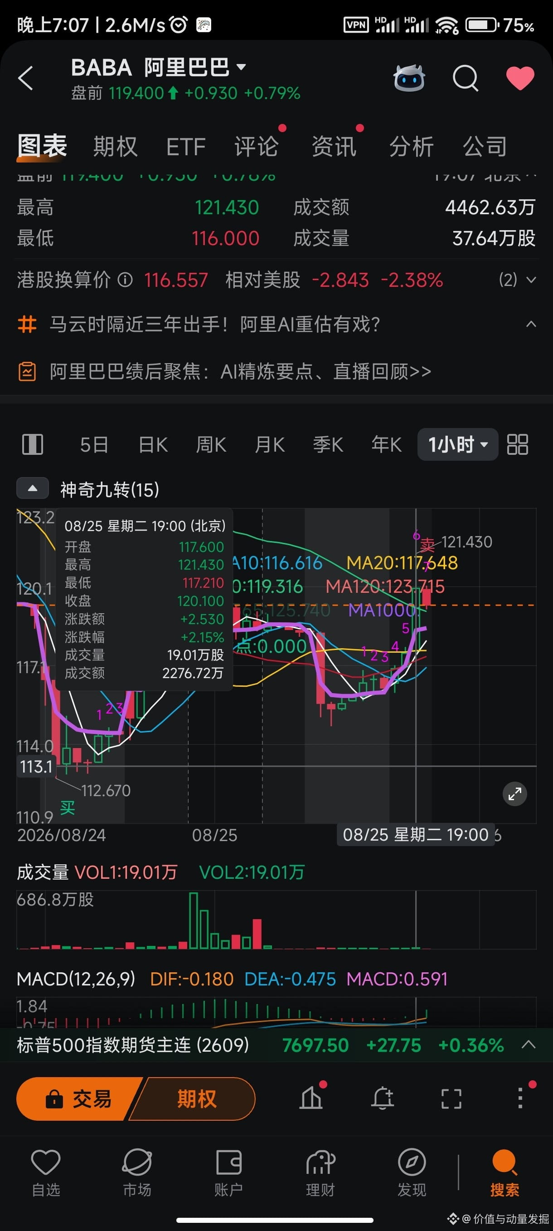Tap the 神奇九转(15) indicator label
Viewport: 553px width, 1231px height.
(110, 489)
